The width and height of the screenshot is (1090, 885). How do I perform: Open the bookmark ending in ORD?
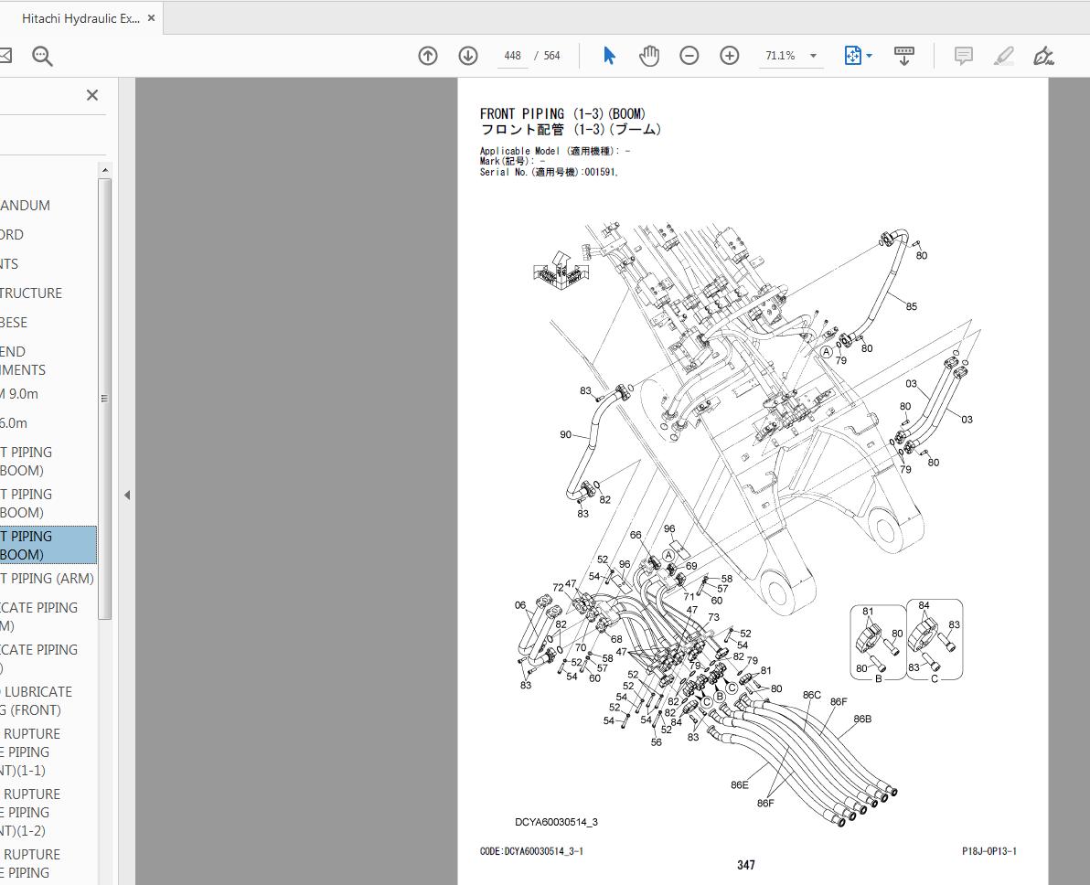click(12, 235)
